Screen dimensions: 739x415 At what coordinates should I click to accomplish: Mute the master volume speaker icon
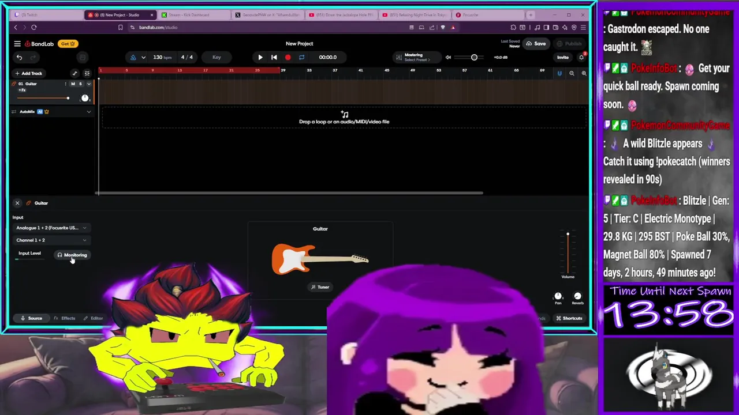point(448,57)
